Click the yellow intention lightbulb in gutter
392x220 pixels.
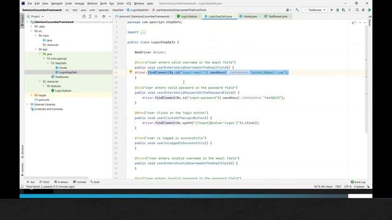pyautogui.click(x=130, y=72)
